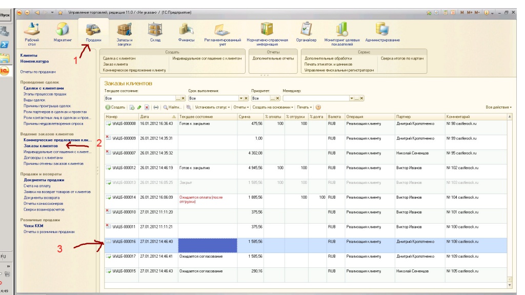The width and height of the screenshot is (525, 295).
Task: Open the Финансы section
Action: tap(186, 32)
